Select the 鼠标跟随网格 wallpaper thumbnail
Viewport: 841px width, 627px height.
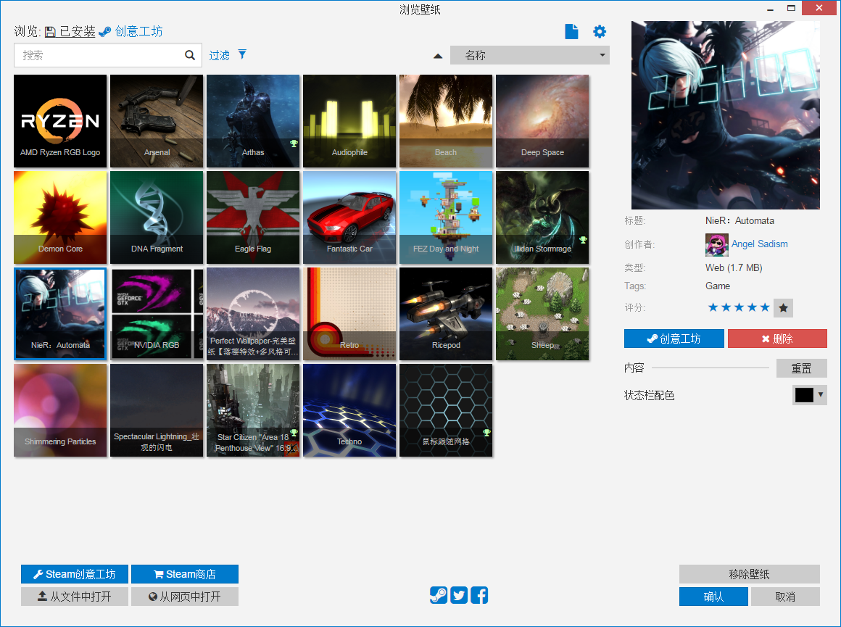click(447, 411)
